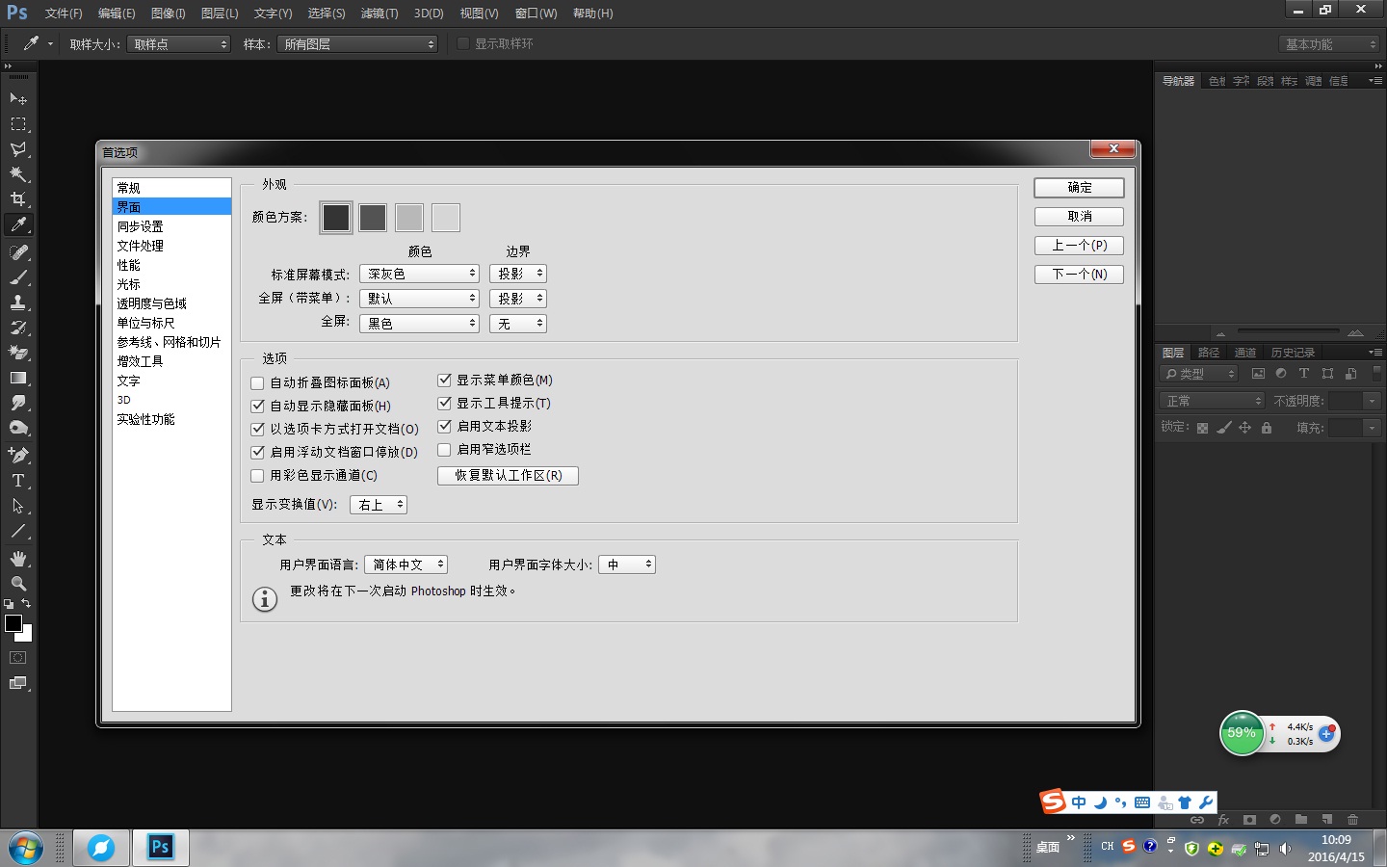Open 全屏(带菜单) color dropdown

(419, 299)
